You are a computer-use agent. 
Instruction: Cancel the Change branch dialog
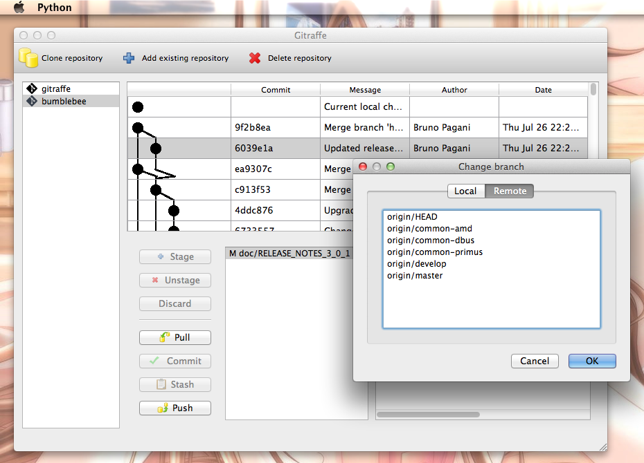tap(535, 361)
